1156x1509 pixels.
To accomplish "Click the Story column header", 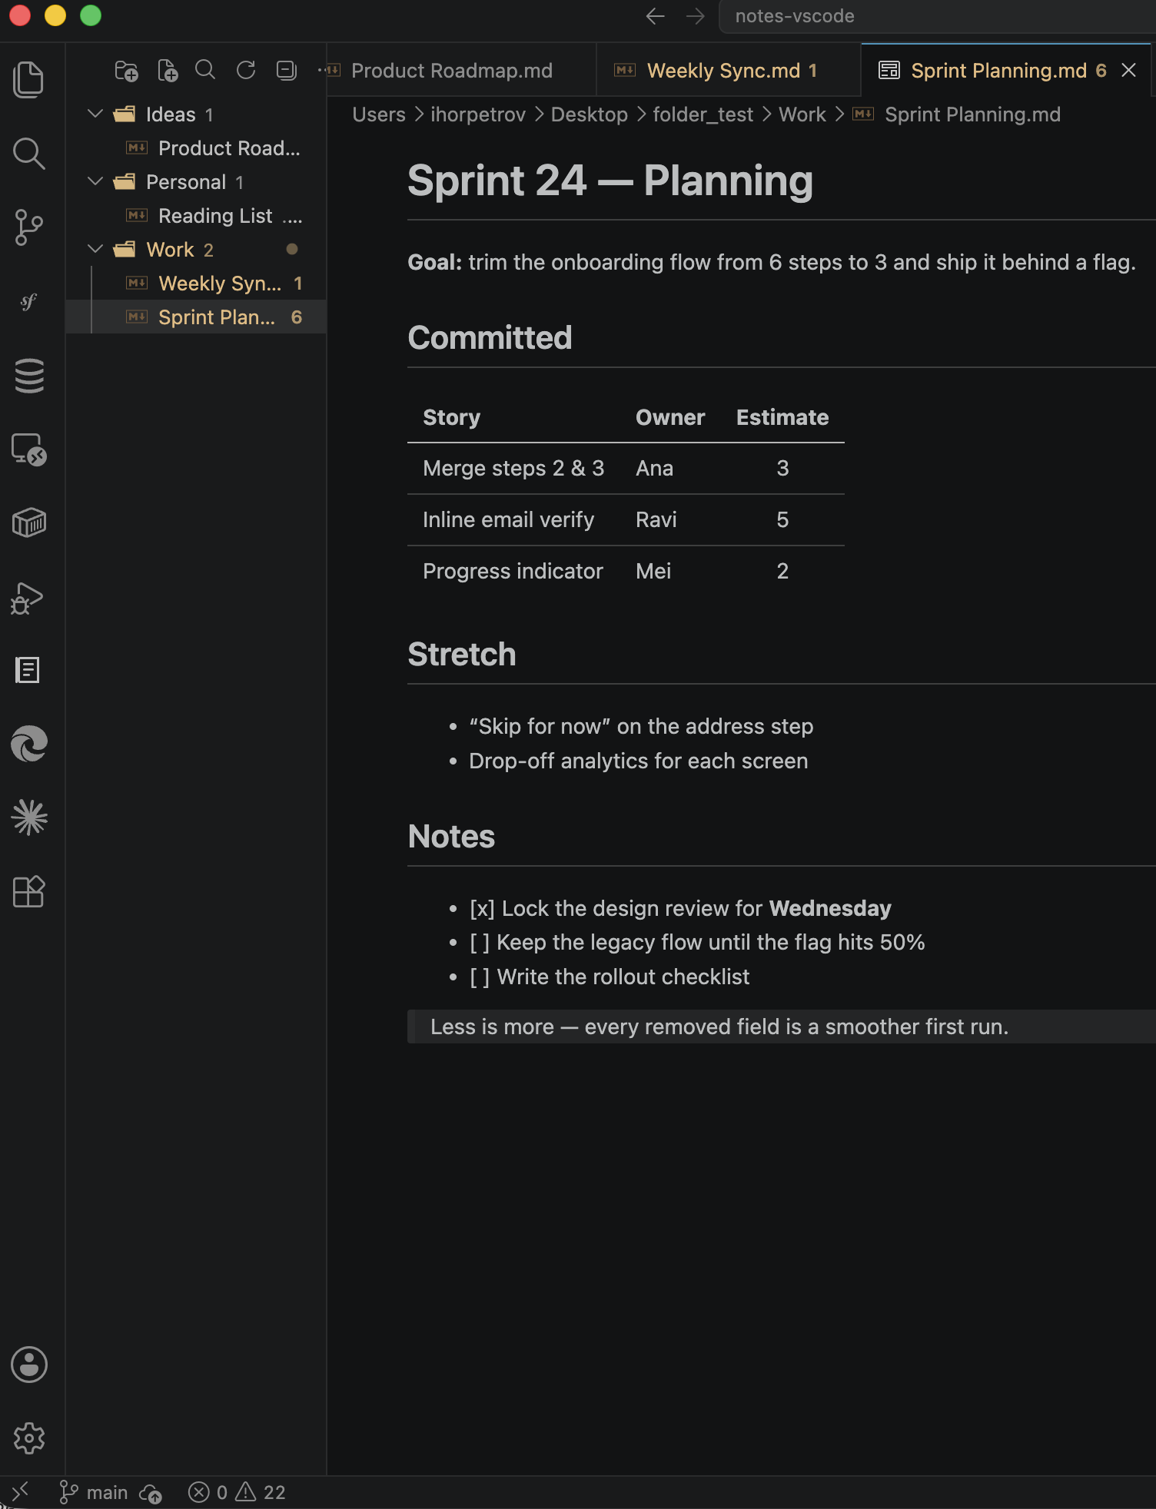I will [x=451, y=417].
